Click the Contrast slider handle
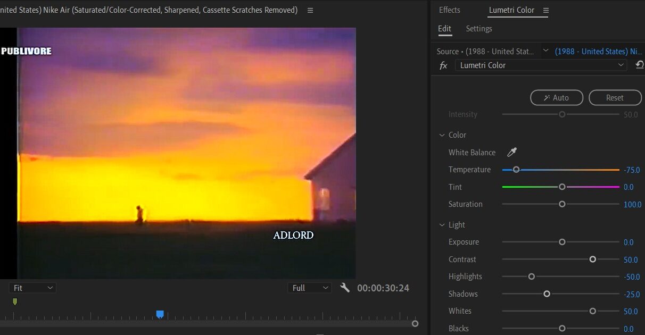 [x=592, y=259]
